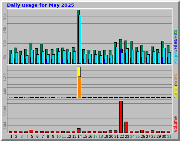Viewport: 180px width, 141px height.
Task: Click day label "1" on the x-axis
Action: tap(11, 136)
